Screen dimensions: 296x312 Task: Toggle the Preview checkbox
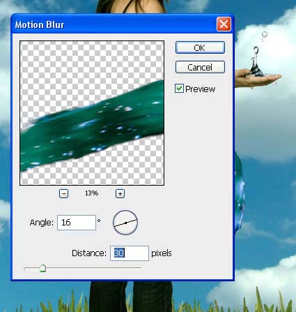coord(179,89)
